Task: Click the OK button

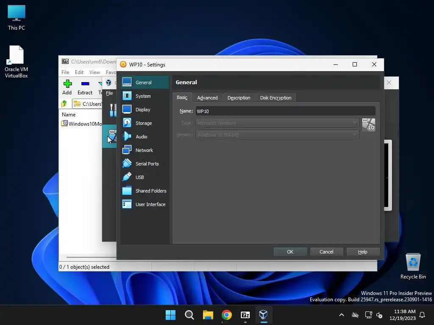Action: click(x=290, y=252)
